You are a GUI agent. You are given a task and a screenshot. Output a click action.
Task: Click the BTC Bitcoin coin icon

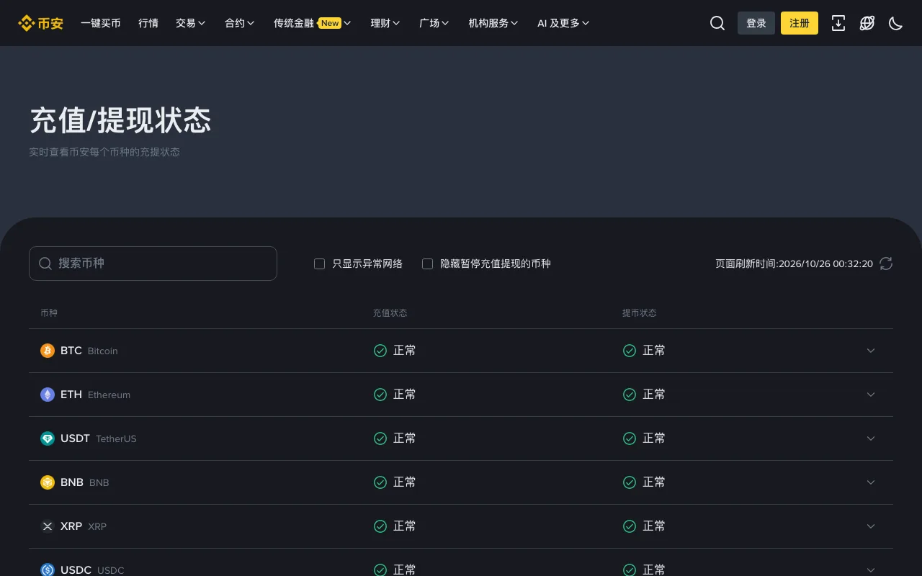click(48, 351)
